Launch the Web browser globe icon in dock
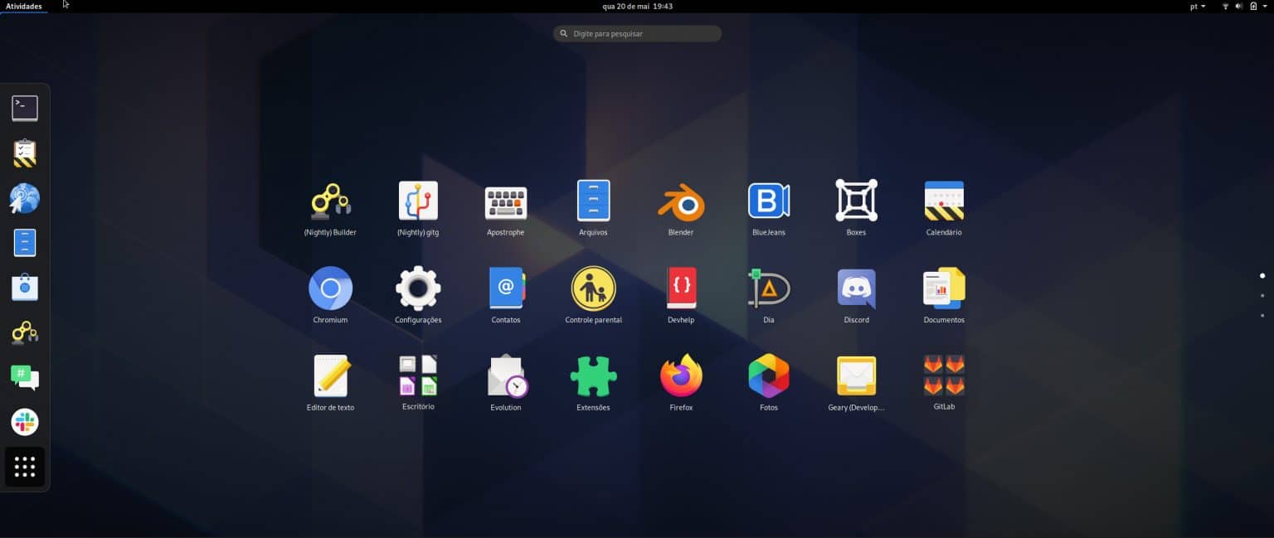 [x=25, y=198]
